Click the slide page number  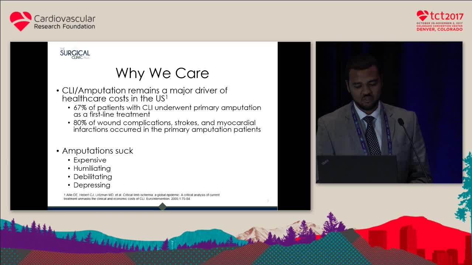[268, 201]
